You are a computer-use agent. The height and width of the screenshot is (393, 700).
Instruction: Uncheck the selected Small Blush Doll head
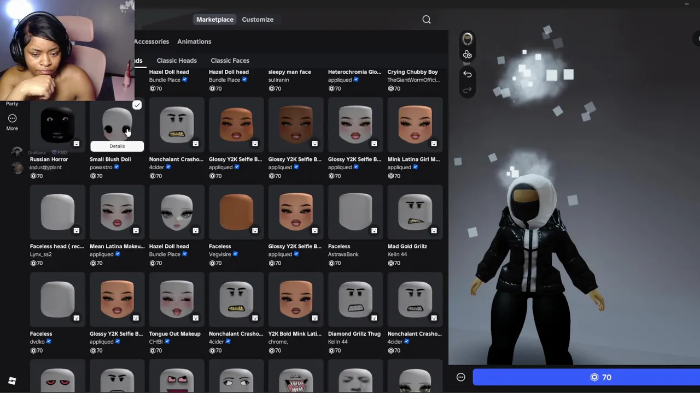coord(137,105)
